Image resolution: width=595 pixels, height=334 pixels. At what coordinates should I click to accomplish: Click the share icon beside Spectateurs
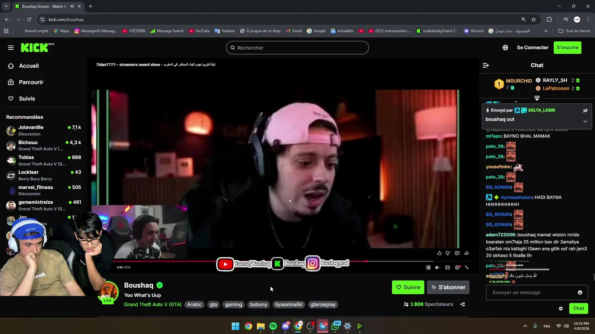click(463, 304)
